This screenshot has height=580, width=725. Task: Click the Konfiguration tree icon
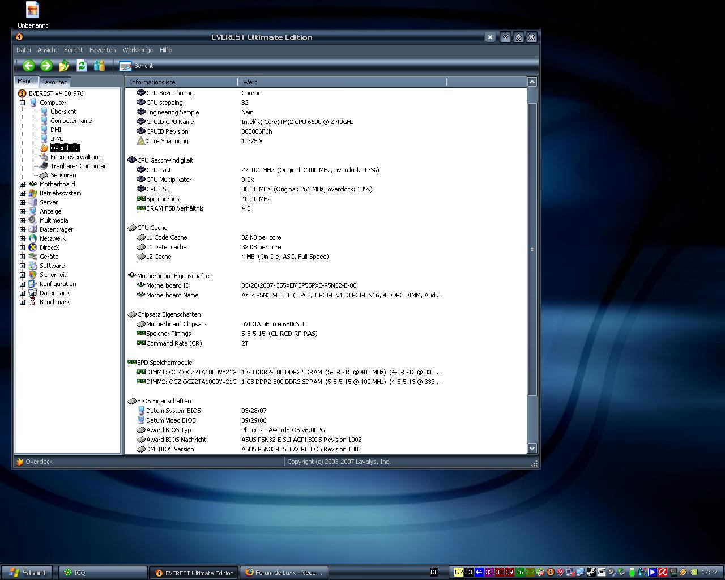33,284
